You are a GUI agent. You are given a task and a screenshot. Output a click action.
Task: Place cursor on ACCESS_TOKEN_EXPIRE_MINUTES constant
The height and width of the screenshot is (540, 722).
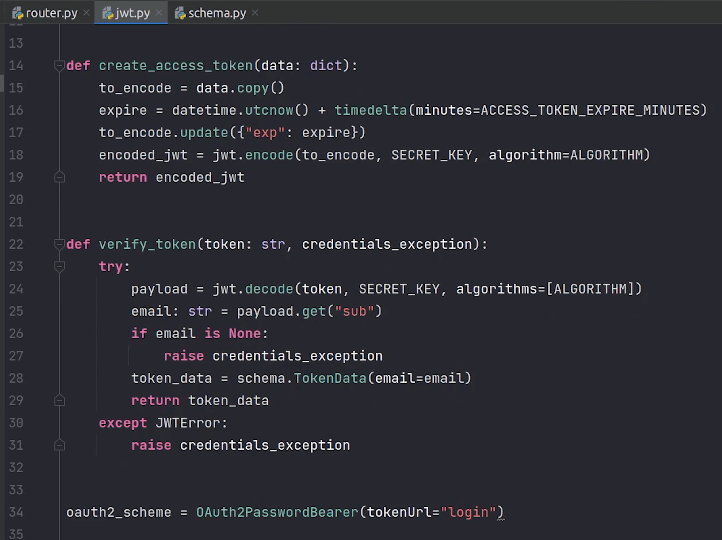click(590, 110)
